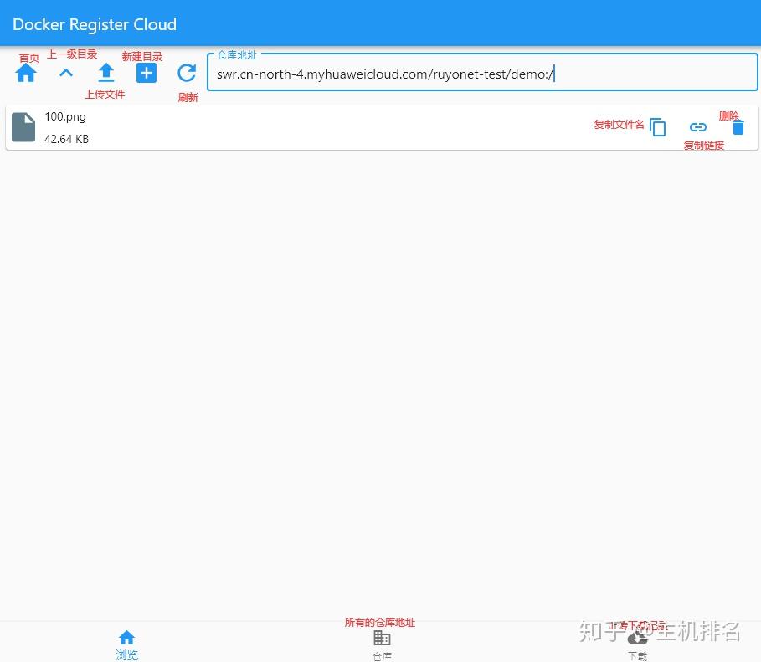Click the cloud download icon for 下载
The height and width of the screenshot is (662, 761).
pyautogui.click(x=637, y=637)
